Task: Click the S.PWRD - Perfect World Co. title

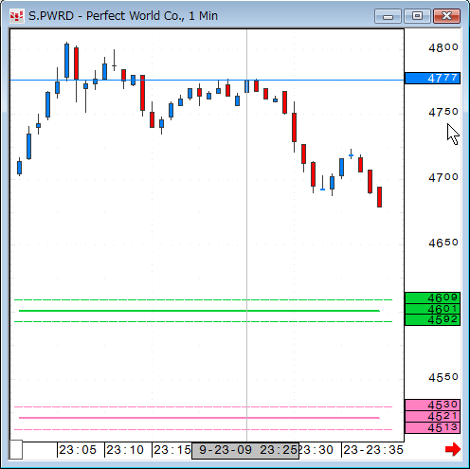Action: pyautogui.click(x=123, y=16)
